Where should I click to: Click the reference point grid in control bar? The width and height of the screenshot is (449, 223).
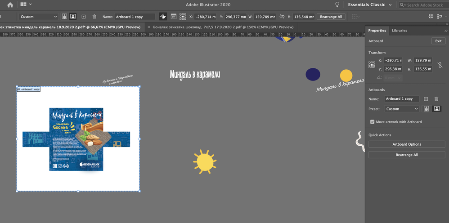(183, 17)
